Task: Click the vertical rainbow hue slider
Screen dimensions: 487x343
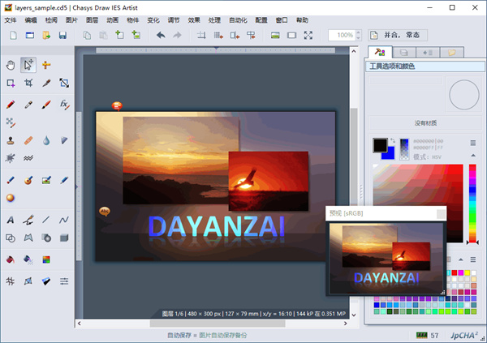Action: tap(472, 204)
